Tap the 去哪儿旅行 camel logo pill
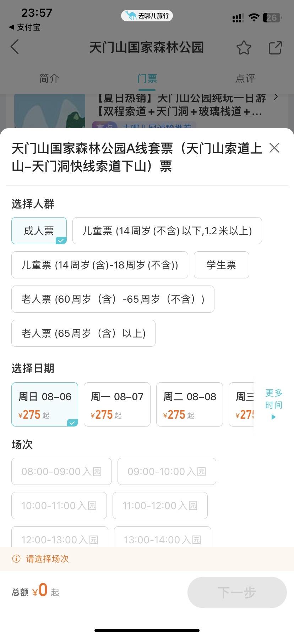The image size is (294, 638). click(x=147, y=16)
